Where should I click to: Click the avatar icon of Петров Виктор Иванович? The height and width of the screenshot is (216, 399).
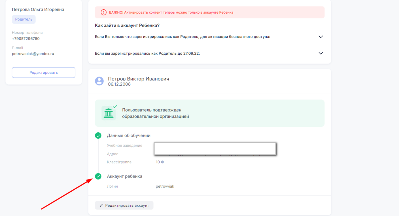point(99,81)
